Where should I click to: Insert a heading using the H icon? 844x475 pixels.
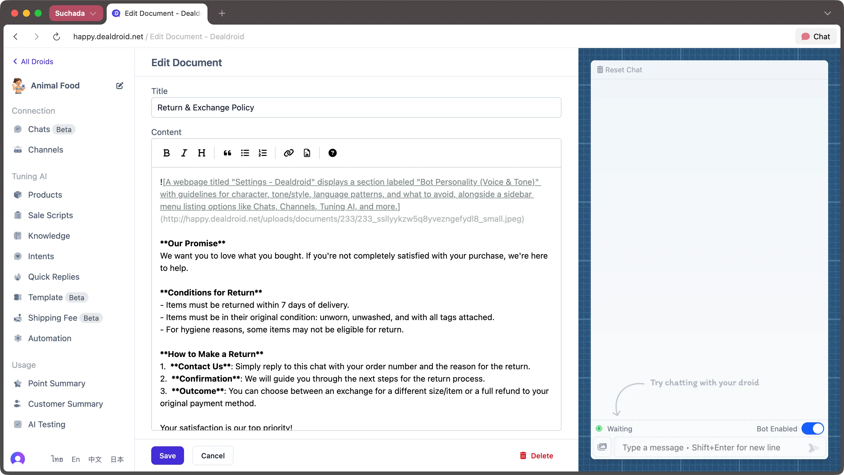[202, 153]
